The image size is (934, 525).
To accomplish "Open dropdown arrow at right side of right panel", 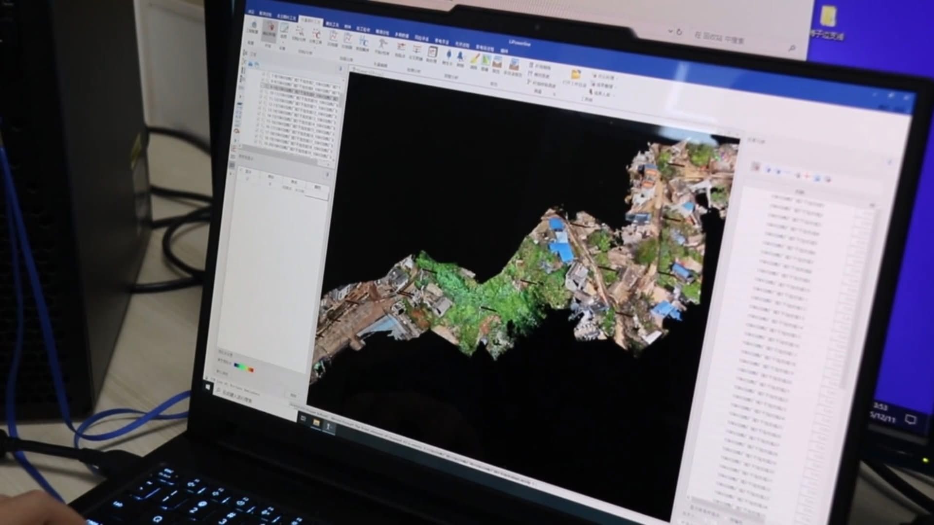I will [890, 163].
